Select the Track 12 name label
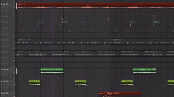Image resolution: width=174 pixels, height=97 pixels. (x=4, y=4)
